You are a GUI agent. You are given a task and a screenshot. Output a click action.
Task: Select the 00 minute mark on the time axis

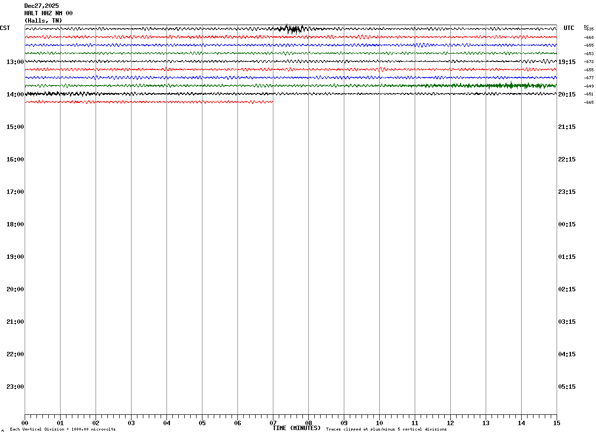coord(25,423)
